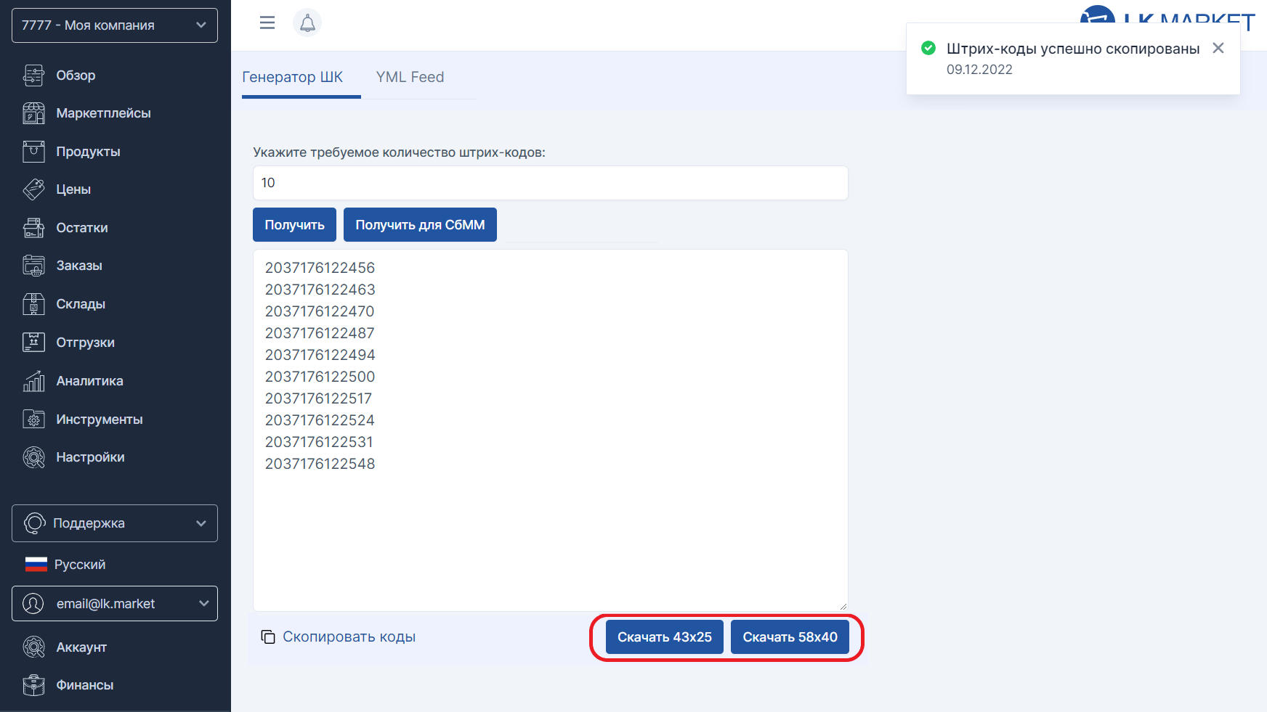The image size is (1267, 712).
Task: Expand the email@lk.market account dropdown
Action: point(115,604)
